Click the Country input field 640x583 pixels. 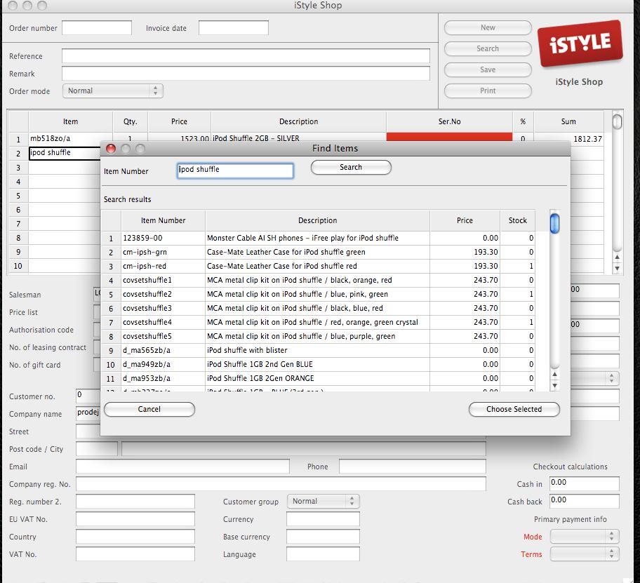tap(135, 537)
